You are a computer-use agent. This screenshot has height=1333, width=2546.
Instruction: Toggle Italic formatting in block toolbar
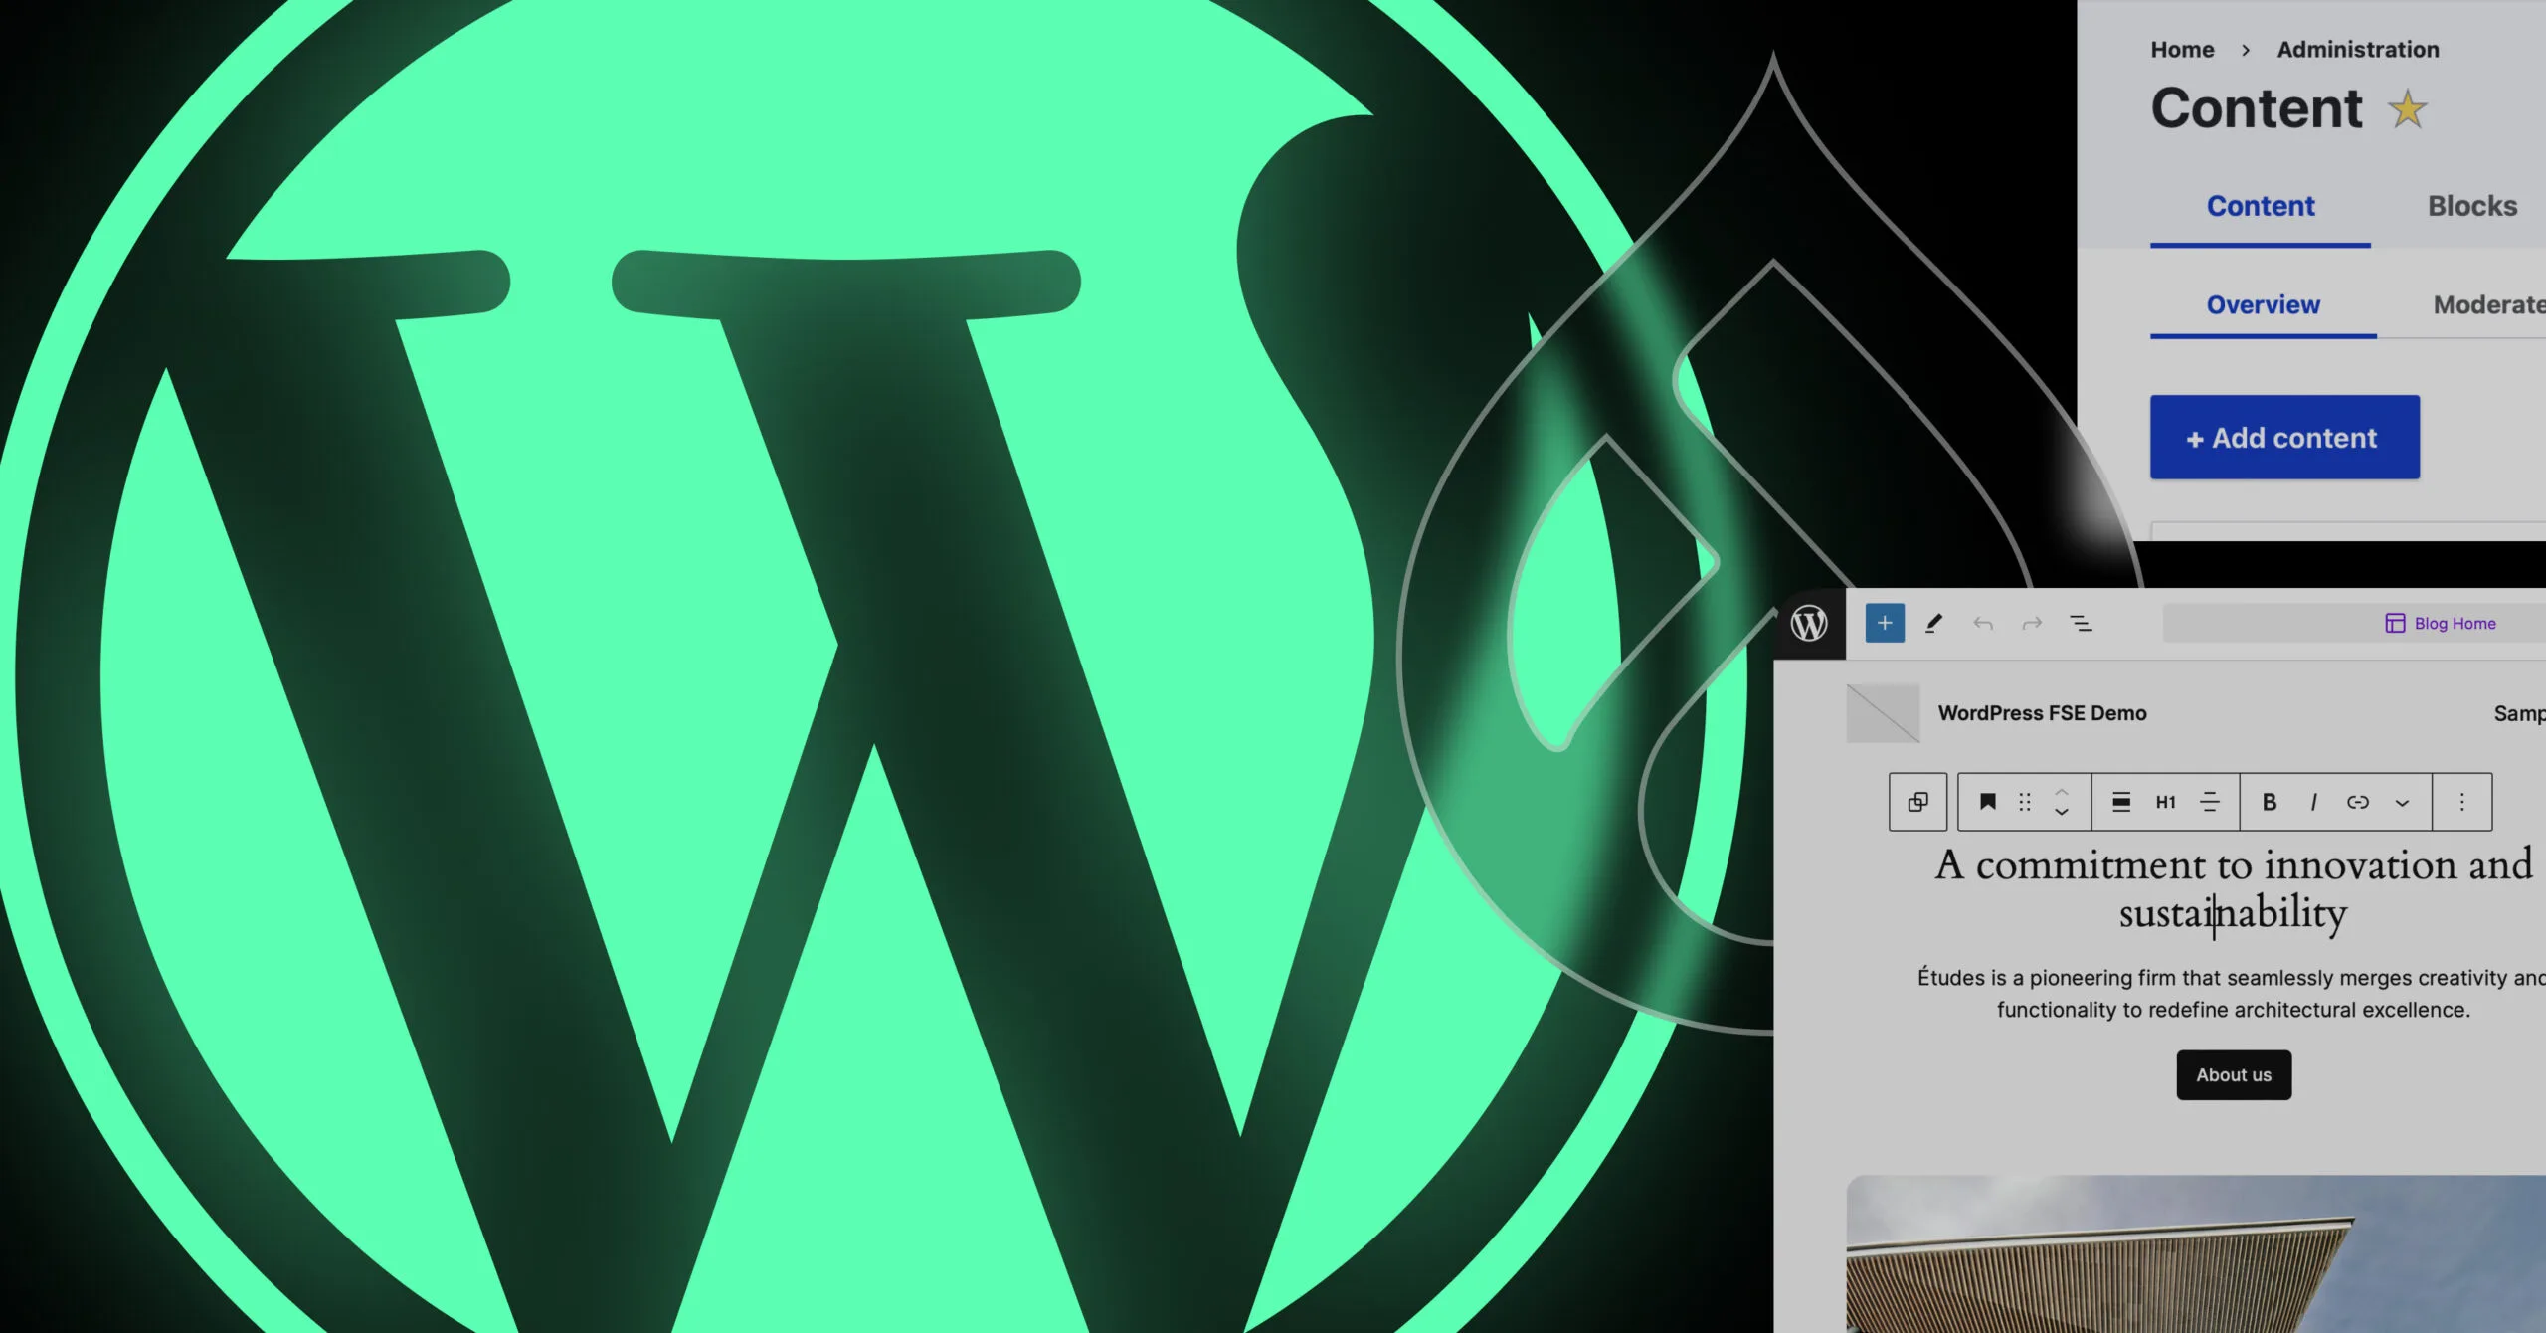click(2314, 802)
